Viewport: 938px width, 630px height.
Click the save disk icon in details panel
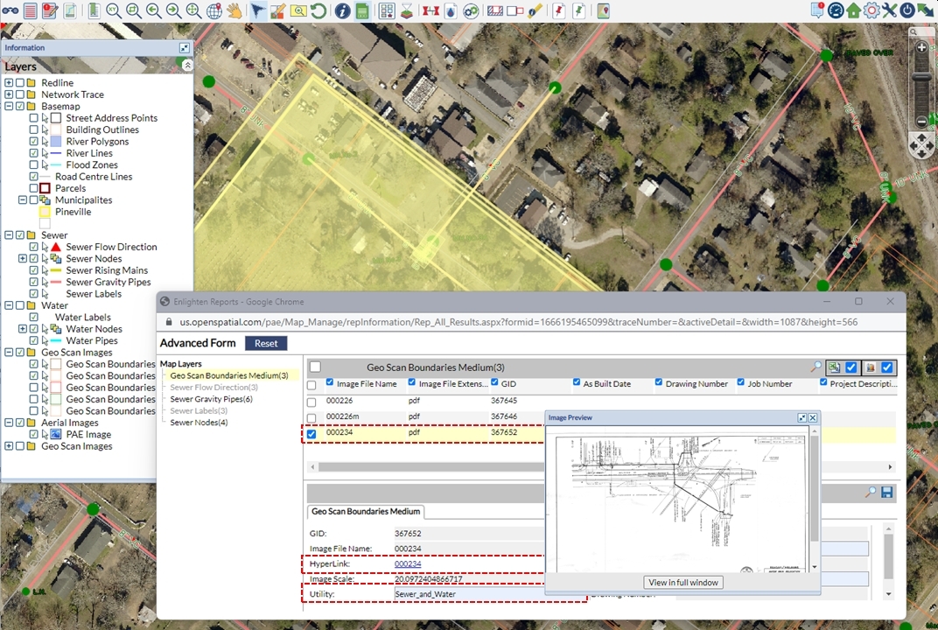pos(886,493)
